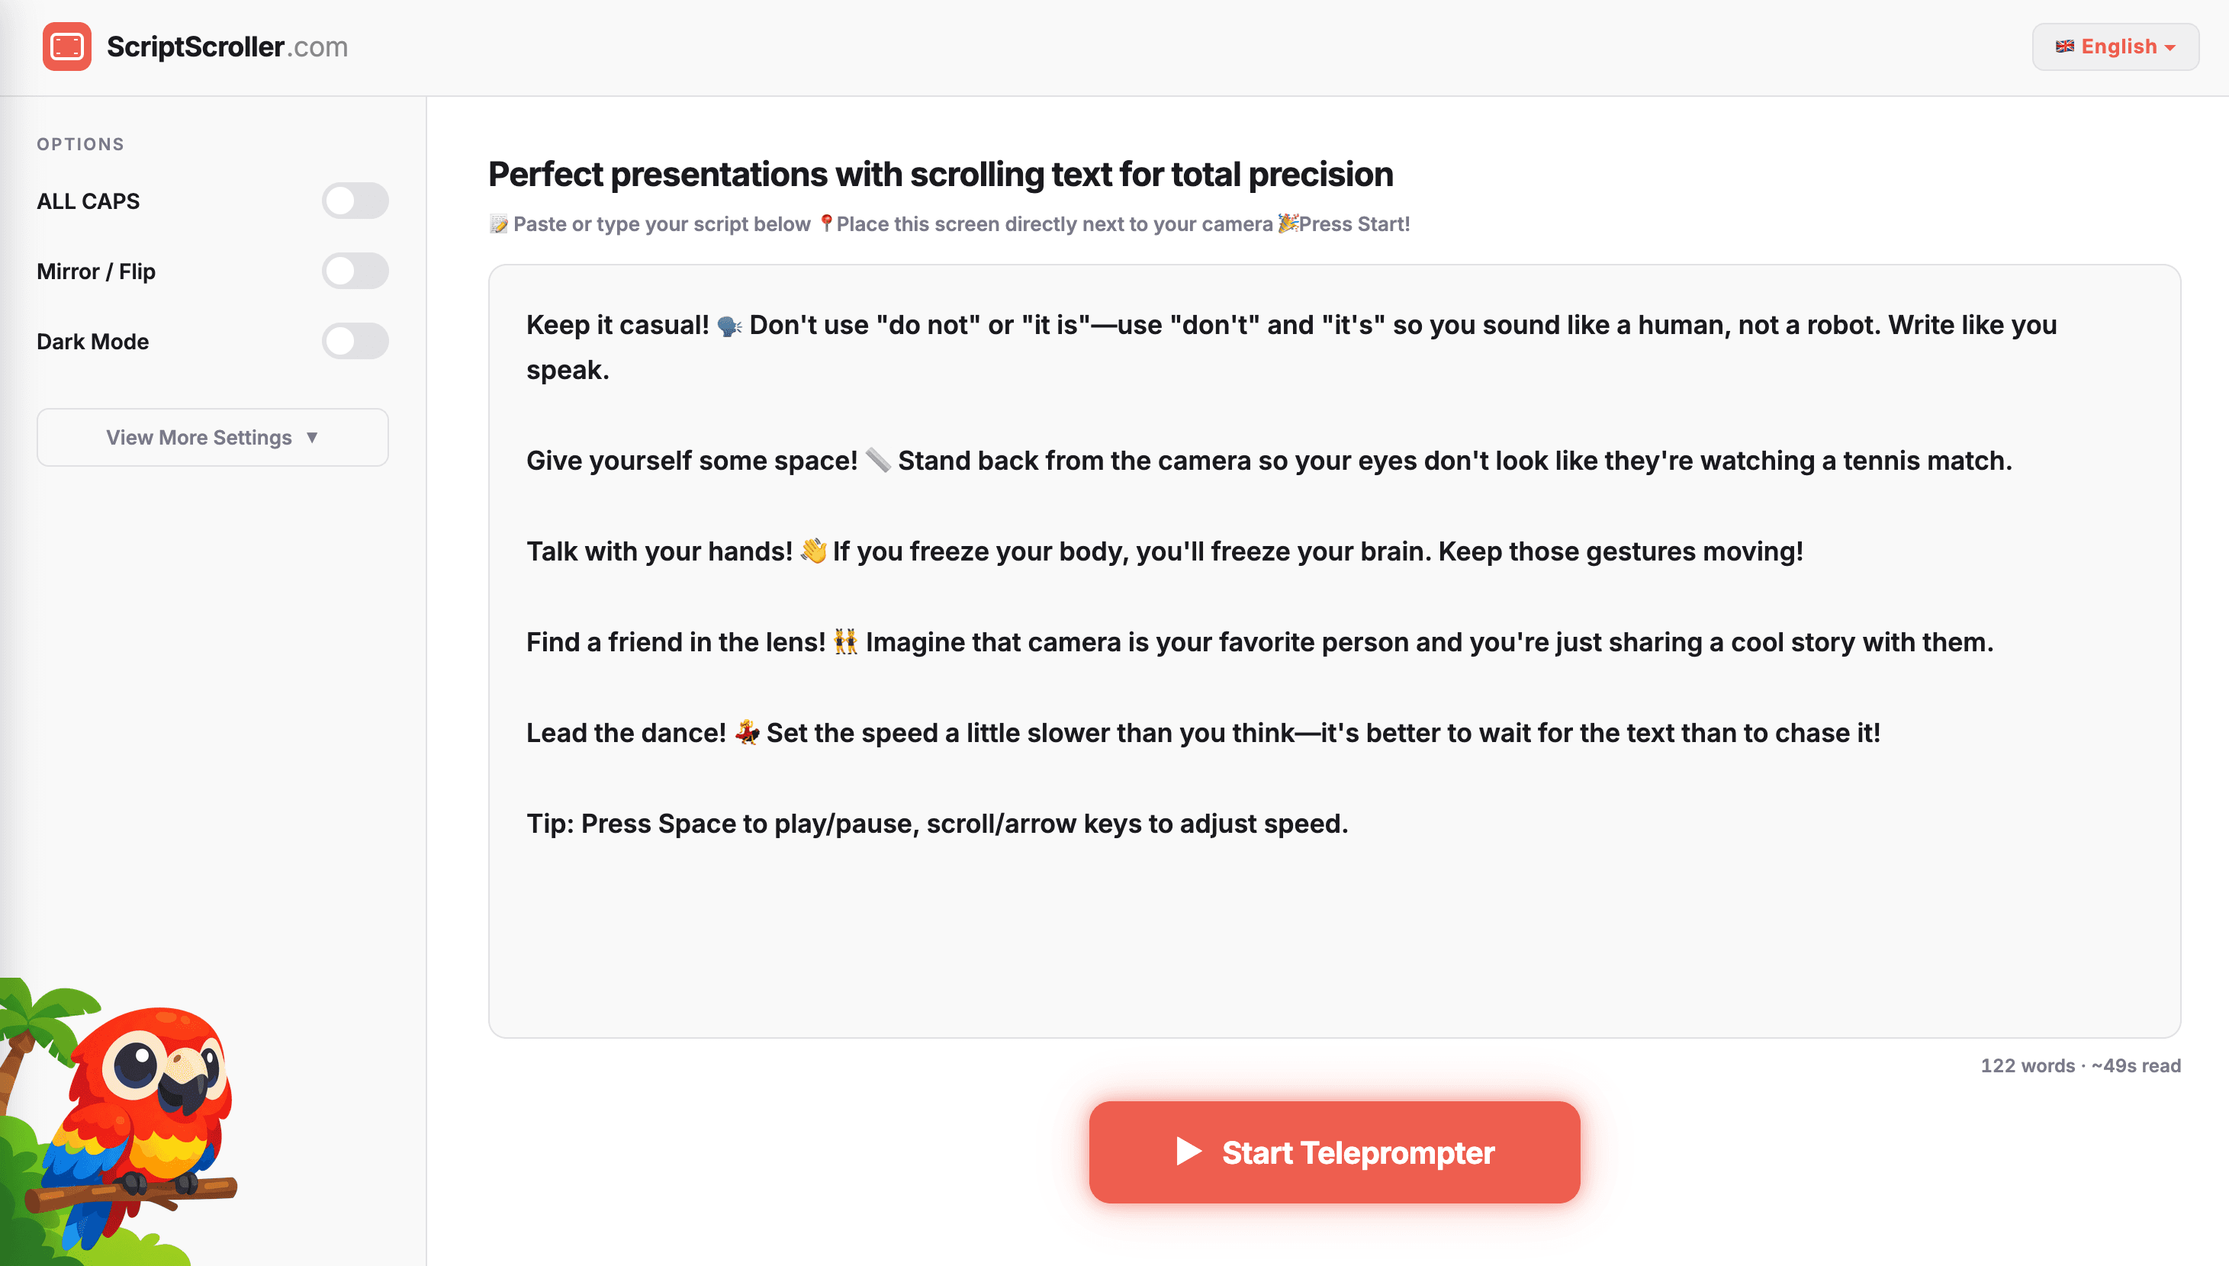2229x1266 pixels.
Task: Click the UK flag icon in the language selector
Action: tap(2066, 47)
